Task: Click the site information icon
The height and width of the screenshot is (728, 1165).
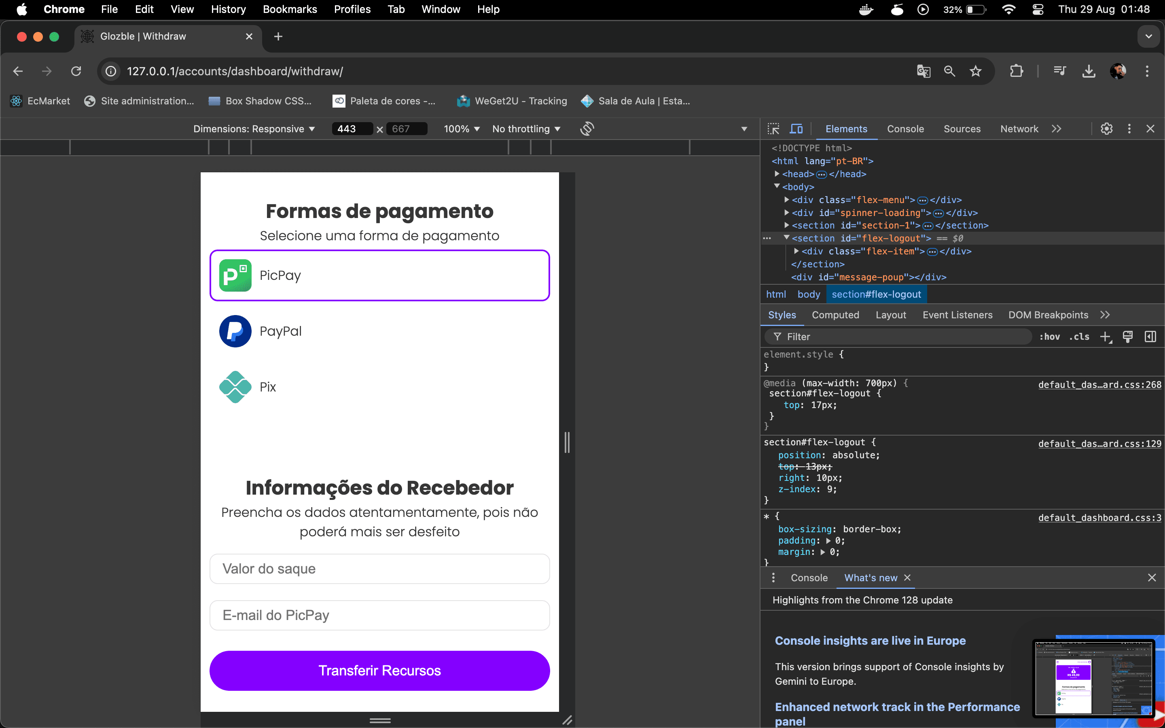Action: (111, 71)
